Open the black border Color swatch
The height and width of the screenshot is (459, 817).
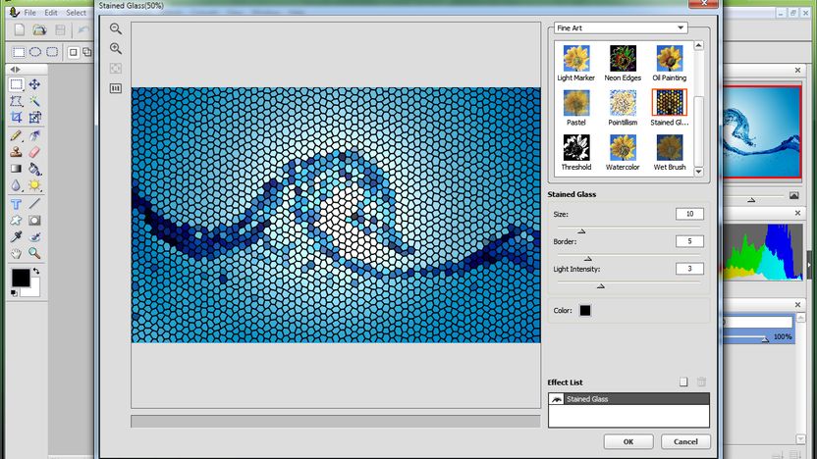tap(585, 311)
